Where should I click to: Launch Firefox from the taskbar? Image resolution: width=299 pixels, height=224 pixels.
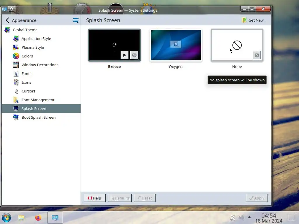click(x=38, y=218)
